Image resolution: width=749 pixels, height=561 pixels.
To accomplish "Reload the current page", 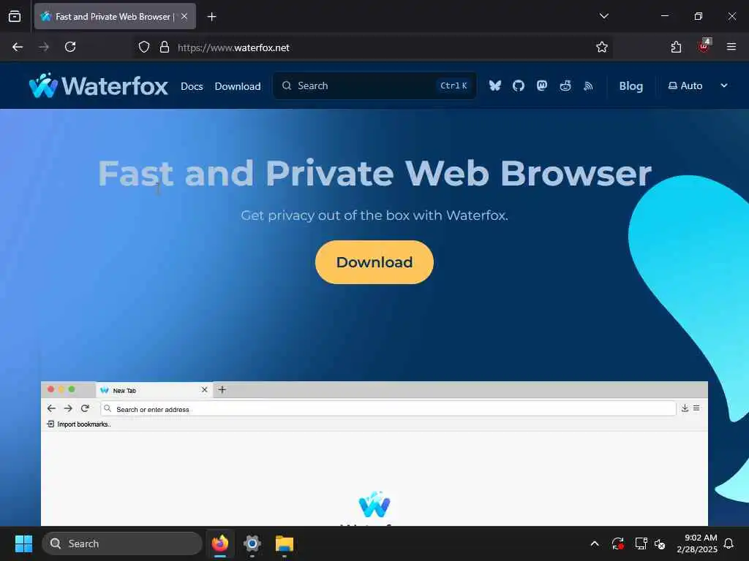I will pos(70,47).
